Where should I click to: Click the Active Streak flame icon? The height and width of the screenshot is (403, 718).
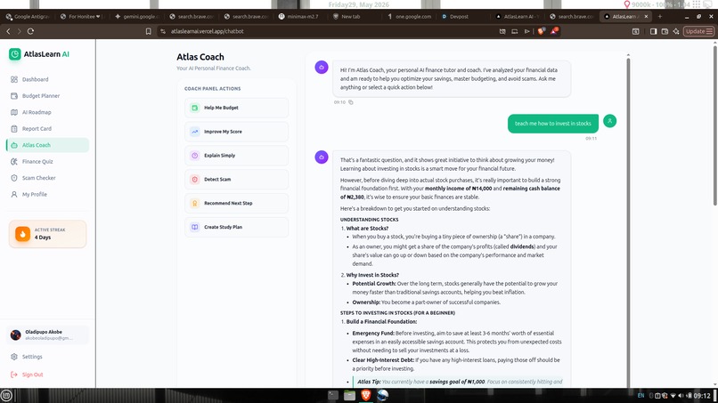[x=22, y=234]
